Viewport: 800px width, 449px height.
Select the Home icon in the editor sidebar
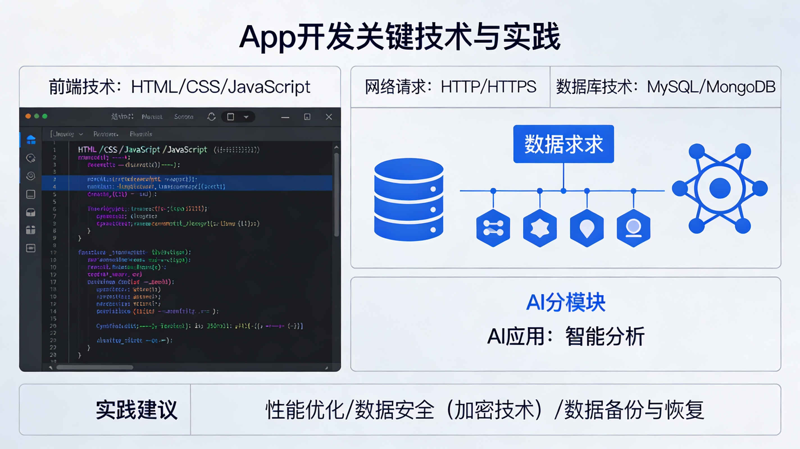tap(31, 140)
